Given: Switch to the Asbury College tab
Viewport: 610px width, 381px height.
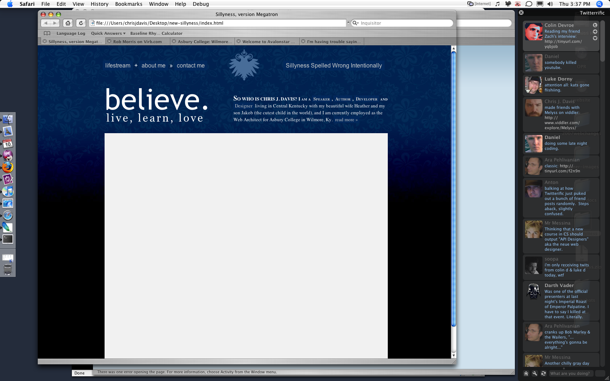Looking at the screenshot, I should tap(202, 41).
